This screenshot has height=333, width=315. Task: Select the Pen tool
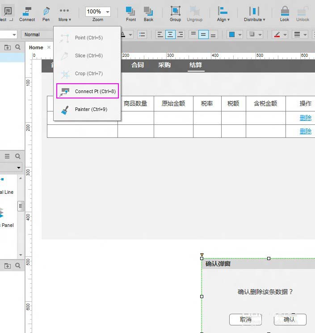[x=46, y=13]
